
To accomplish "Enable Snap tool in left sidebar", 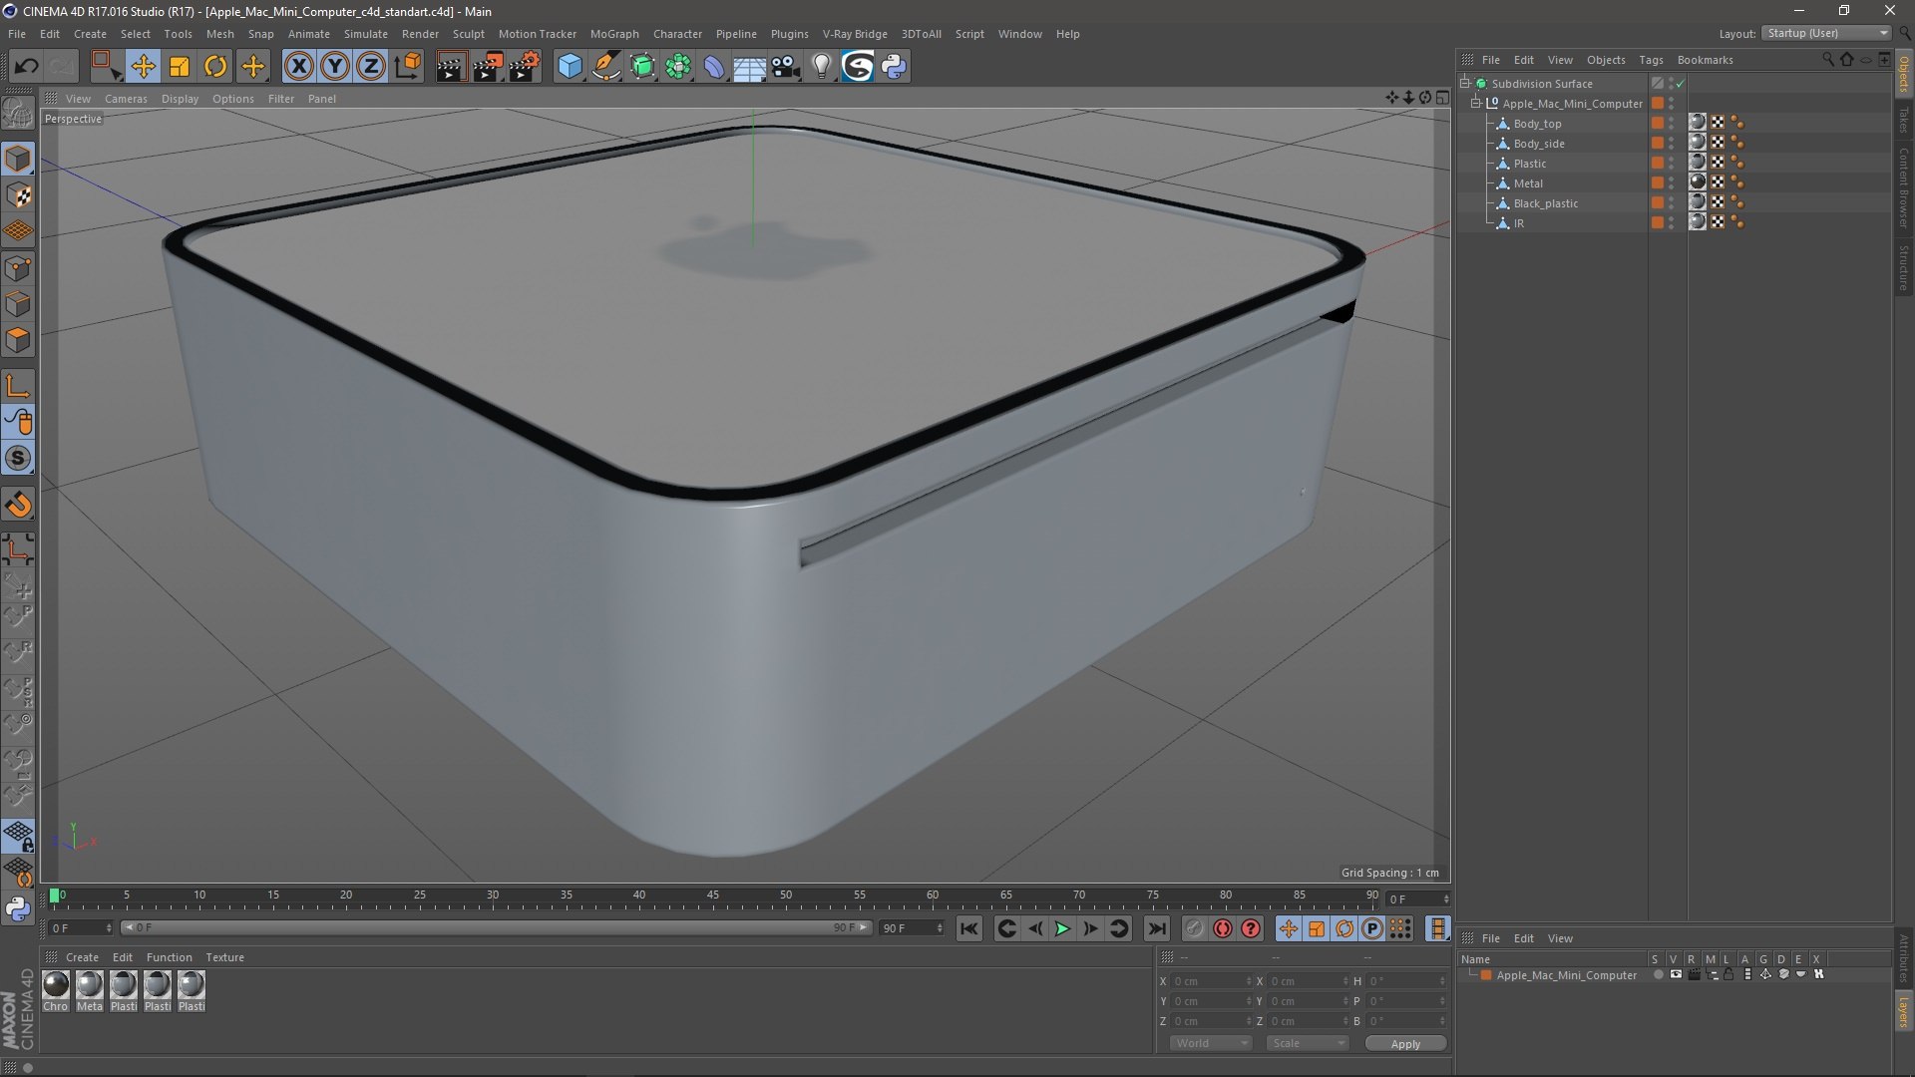I will (18, 459).
